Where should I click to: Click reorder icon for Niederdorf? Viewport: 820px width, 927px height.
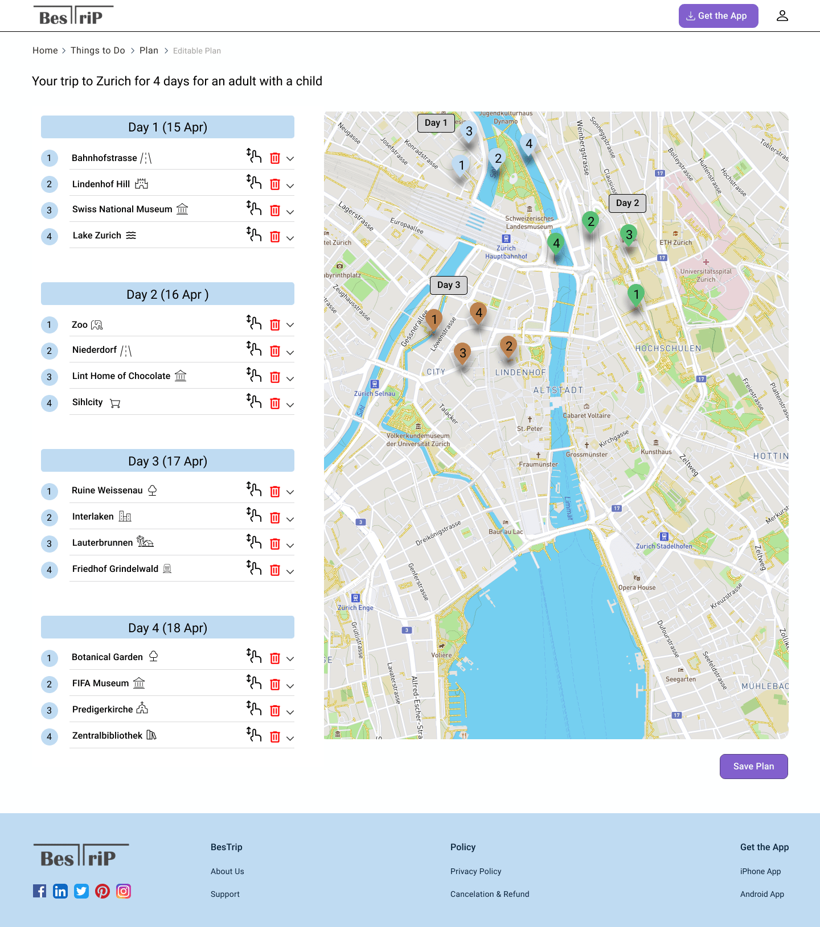pos(254,348)
